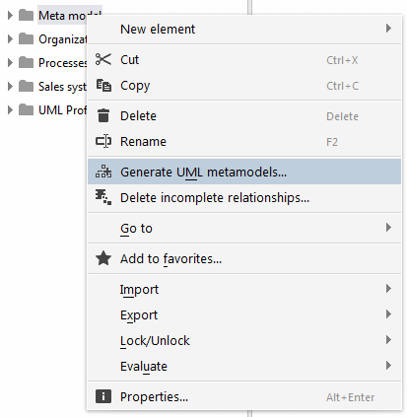The image size is (407, 417).
Task: Click the Ctrl+C shortcut text
Action: point(342,86)
